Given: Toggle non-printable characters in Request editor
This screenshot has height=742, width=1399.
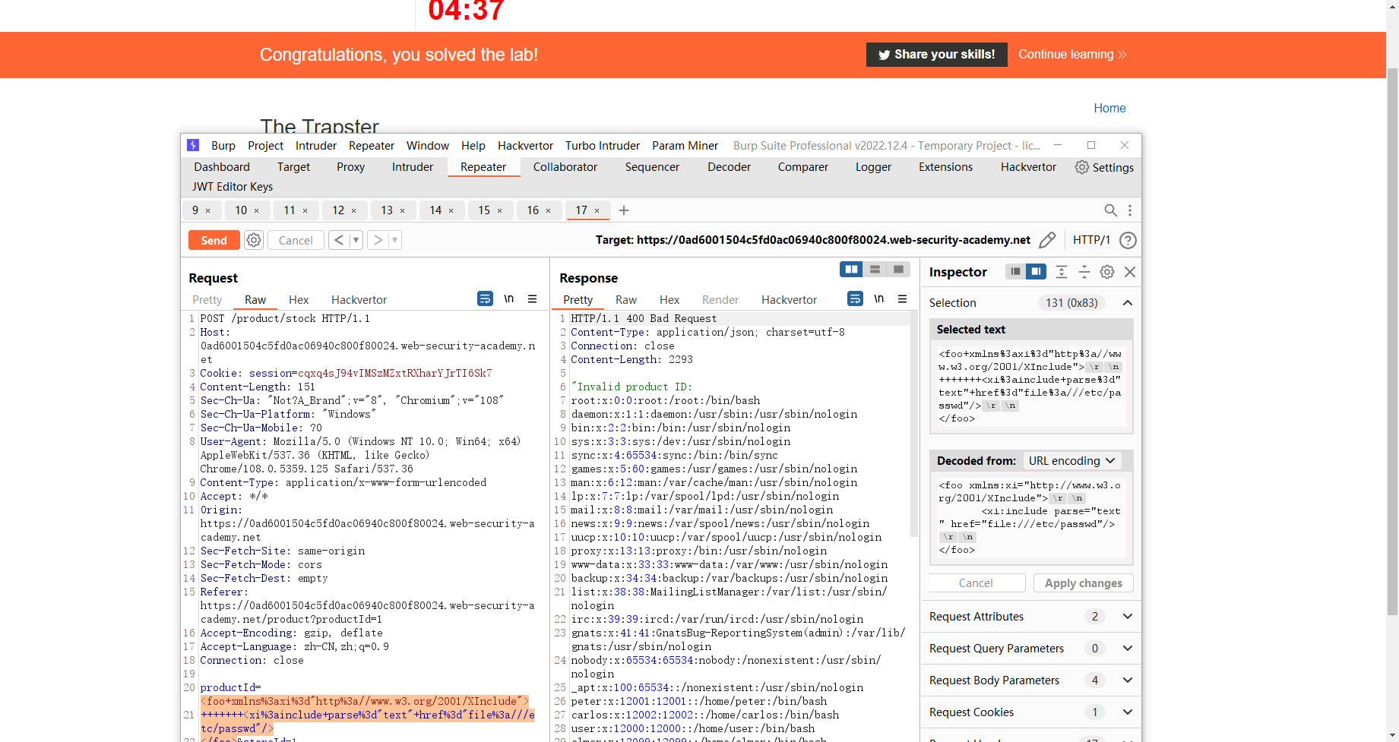Looking at the screenshot, I should click(509, 299).
